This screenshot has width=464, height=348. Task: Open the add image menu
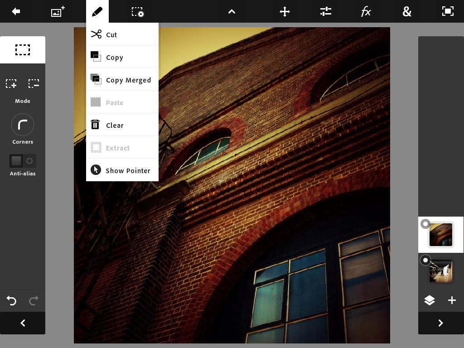tap(58, 11)
